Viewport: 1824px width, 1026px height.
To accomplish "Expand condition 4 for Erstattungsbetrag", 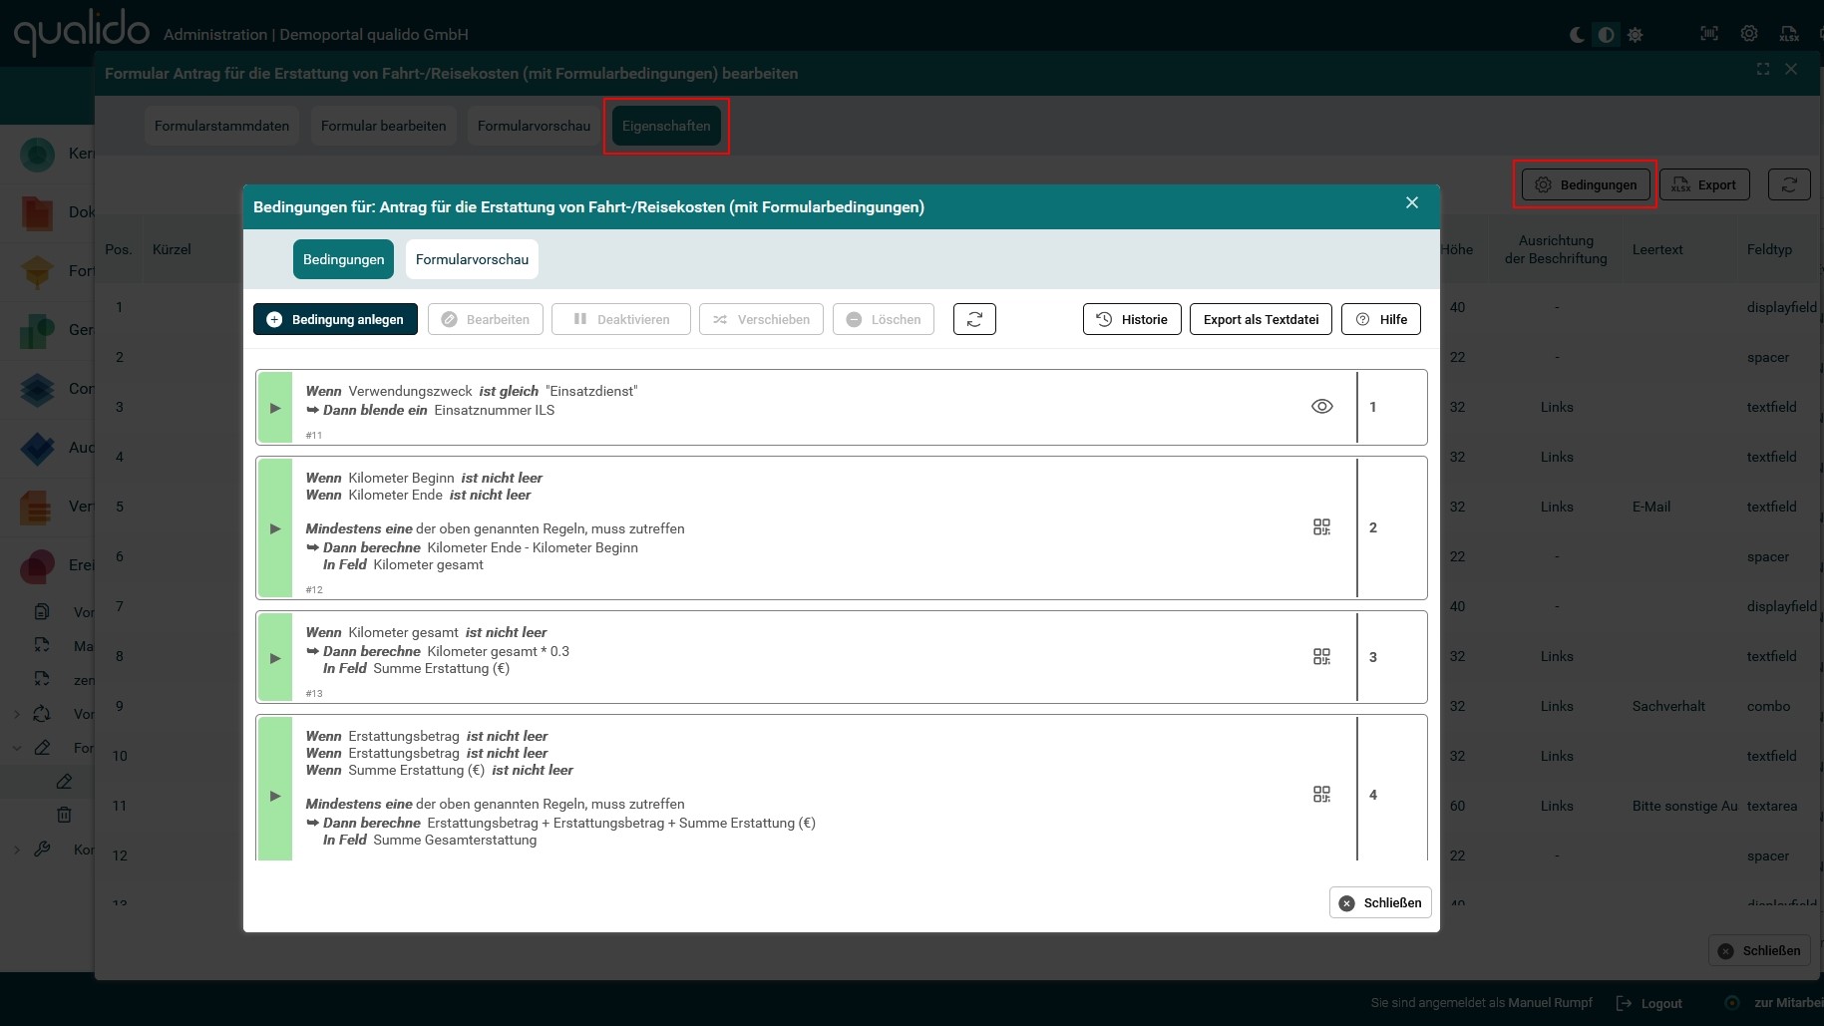I will tap(275, 796).
